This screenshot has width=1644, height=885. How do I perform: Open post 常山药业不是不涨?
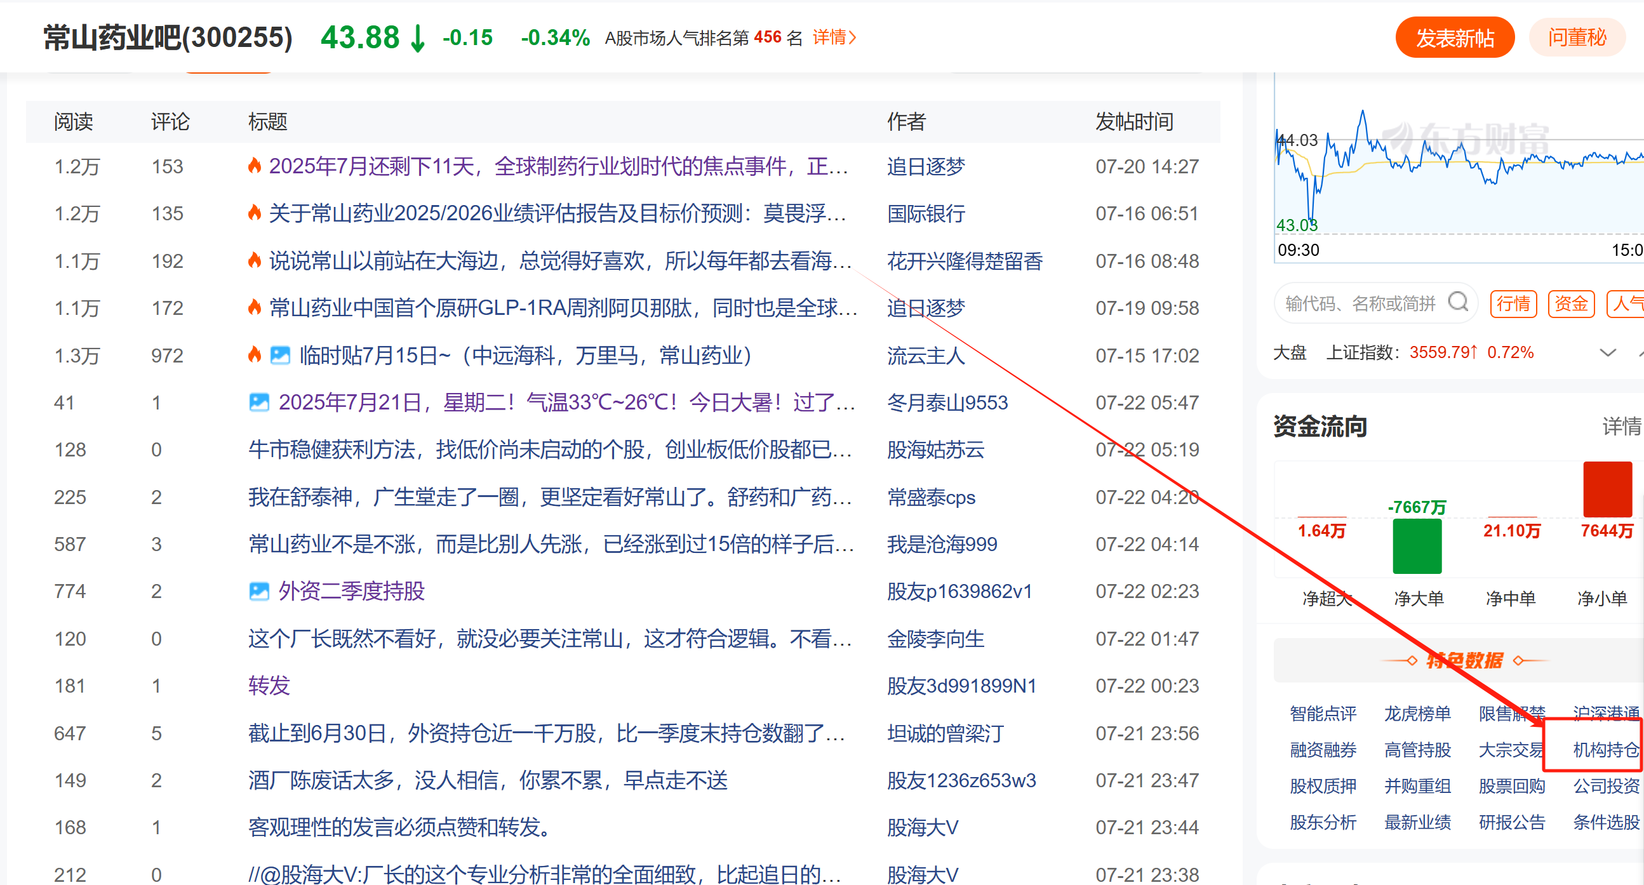551,543
